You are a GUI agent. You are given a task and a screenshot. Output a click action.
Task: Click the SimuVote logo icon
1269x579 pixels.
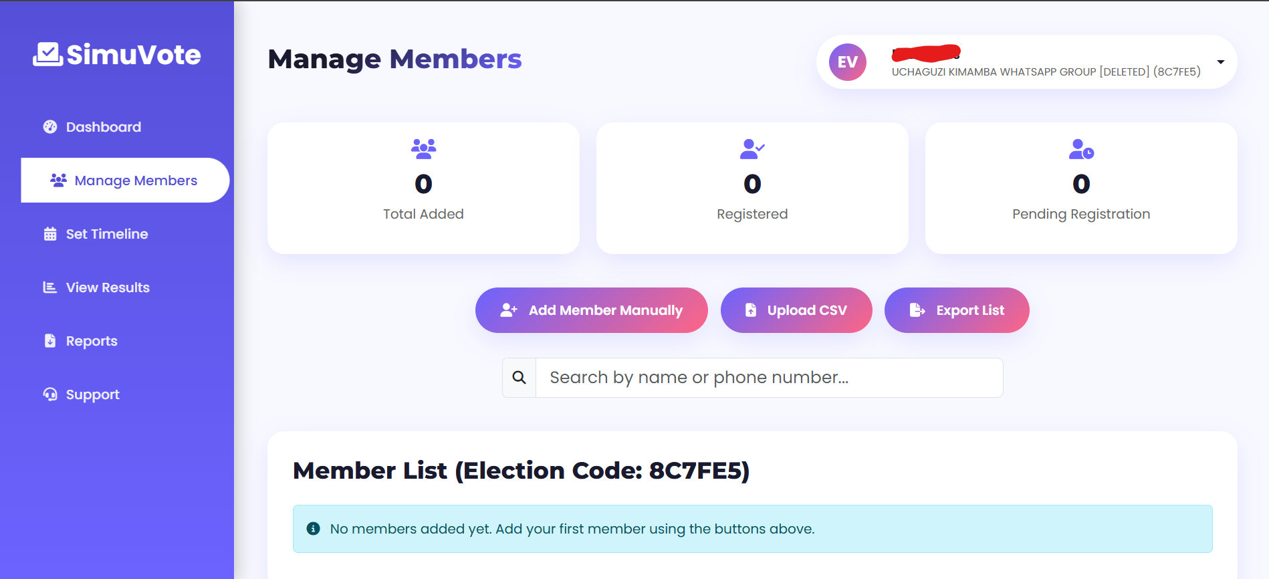pos(45,53)
